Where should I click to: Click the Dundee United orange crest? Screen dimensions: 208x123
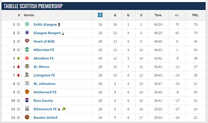27,117
